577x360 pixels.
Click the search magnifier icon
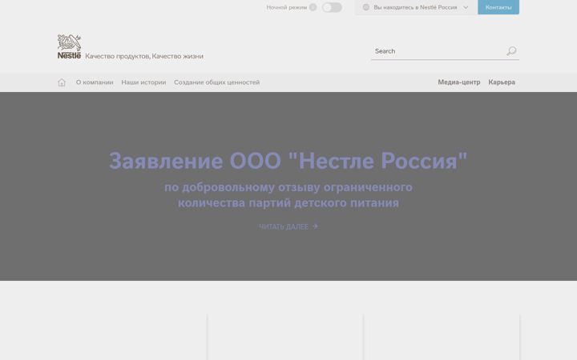(511, 51)
